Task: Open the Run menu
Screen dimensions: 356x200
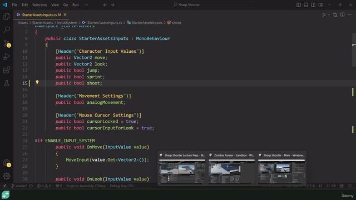Action: tap(76, 5)
